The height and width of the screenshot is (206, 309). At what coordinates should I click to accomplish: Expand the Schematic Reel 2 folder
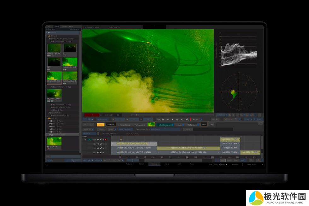pyautogui.click(x=52, y=87)
